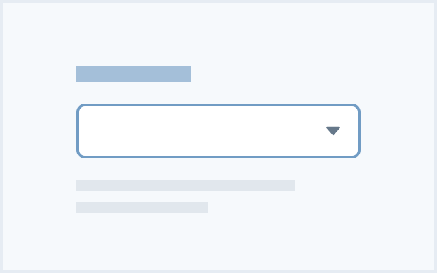Click the first helper text line below the dropdown
The image size is (437, 273).
tap(186, 186)
